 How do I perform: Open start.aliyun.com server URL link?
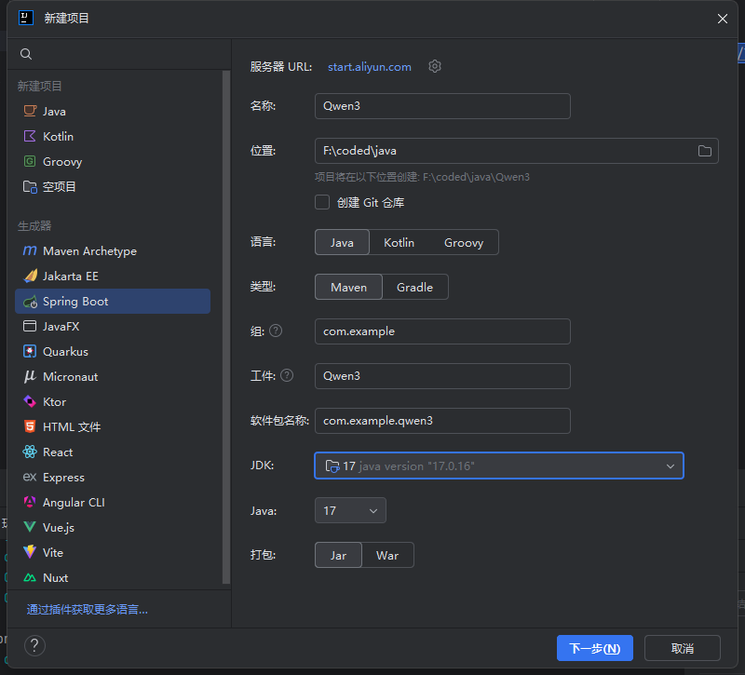pyautogui.click(x=369, y=67)
